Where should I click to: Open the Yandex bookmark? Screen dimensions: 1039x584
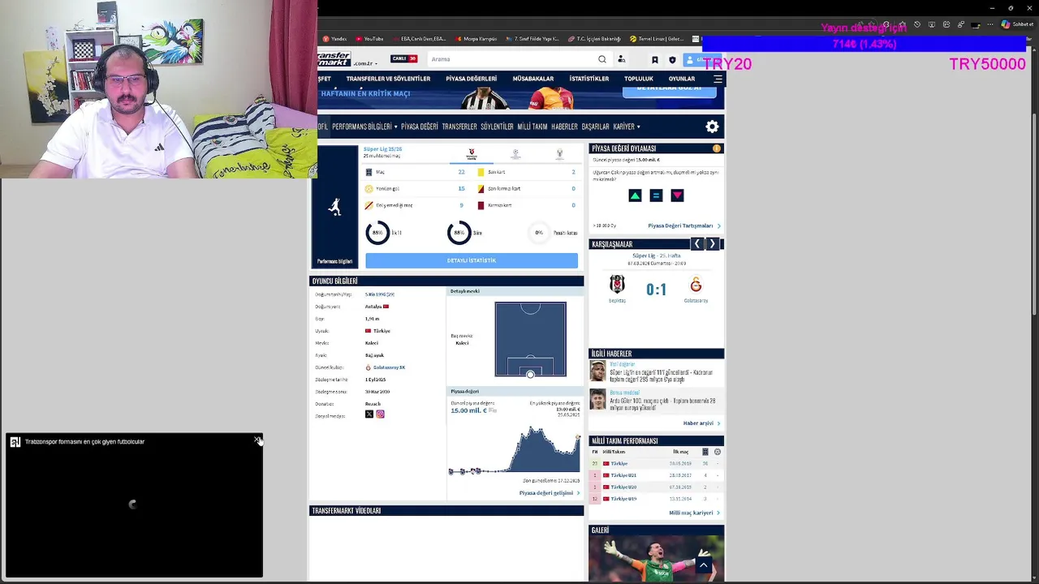pos(334,39)
